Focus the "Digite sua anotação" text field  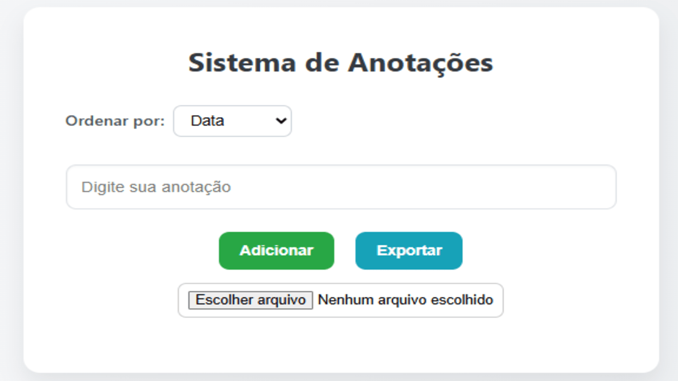341,187
